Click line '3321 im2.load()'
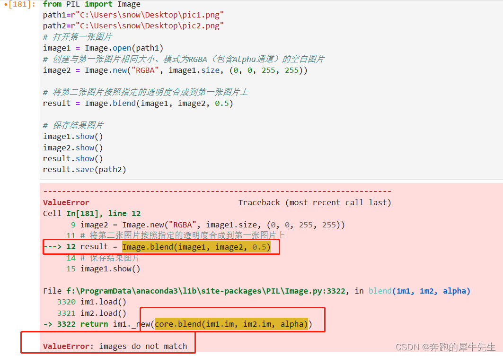This screenshot has height=356, width=503. [x=92, y=313]
